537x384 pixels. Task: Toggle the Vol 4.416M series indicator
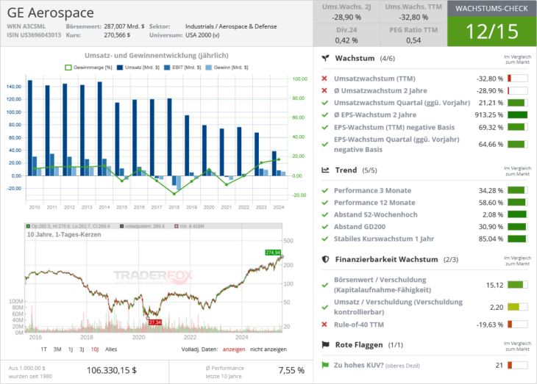[x=189, y=226]
